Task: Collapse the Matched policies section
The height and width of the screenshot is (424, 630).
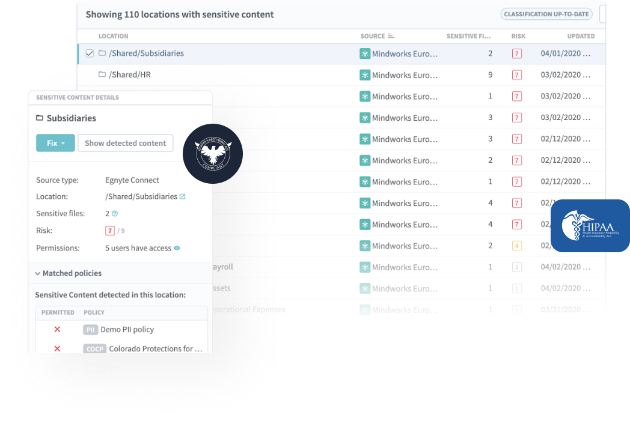Action: [x=38, y=273]
